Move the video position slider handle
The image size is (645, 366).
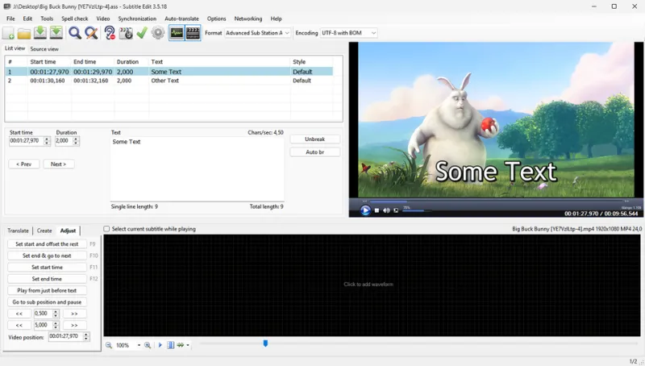265,343
